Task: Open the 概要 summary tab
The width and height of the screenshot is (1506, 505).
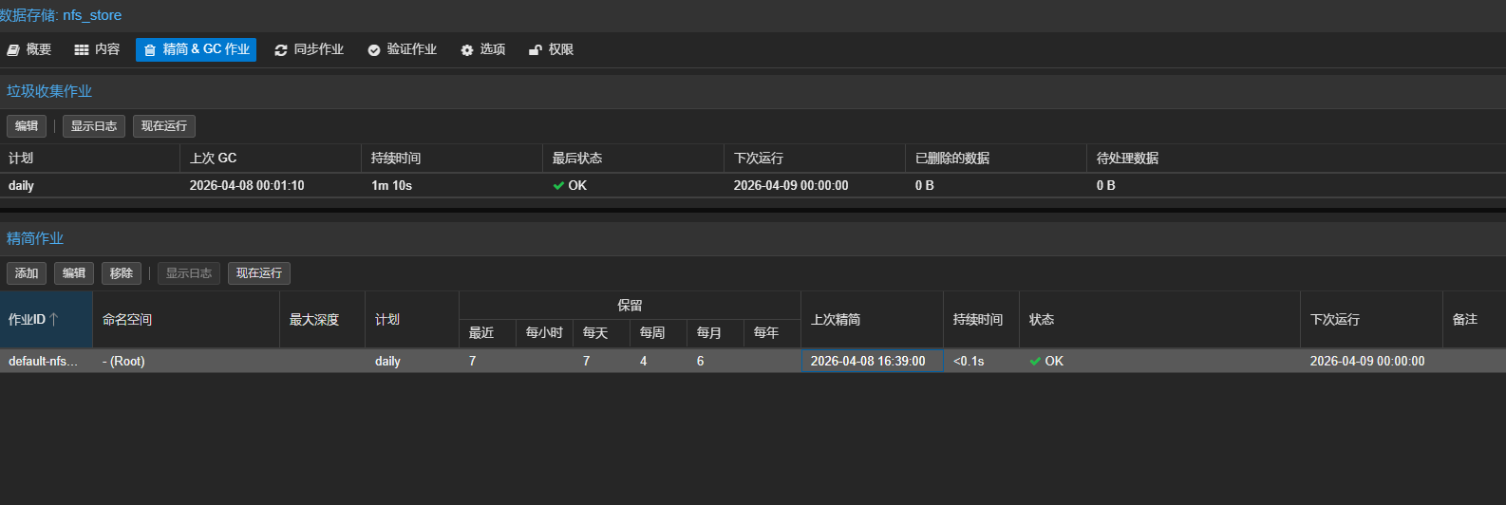Action: point(29,49)
